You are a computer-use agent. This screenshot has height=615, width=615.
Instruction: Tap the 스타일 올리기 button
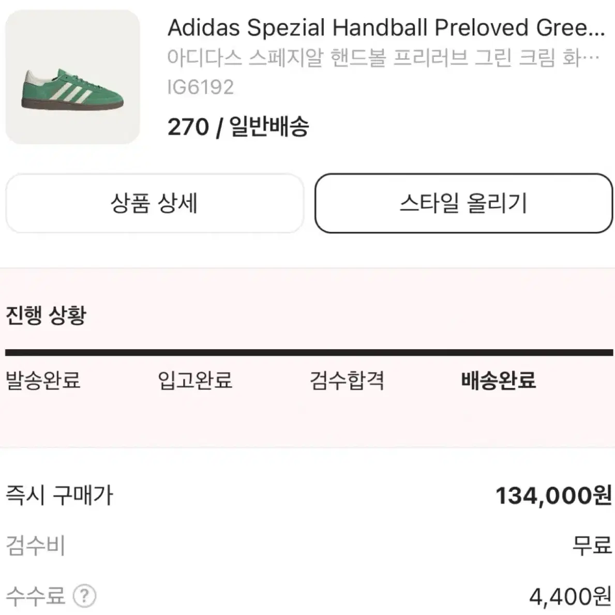463,203
